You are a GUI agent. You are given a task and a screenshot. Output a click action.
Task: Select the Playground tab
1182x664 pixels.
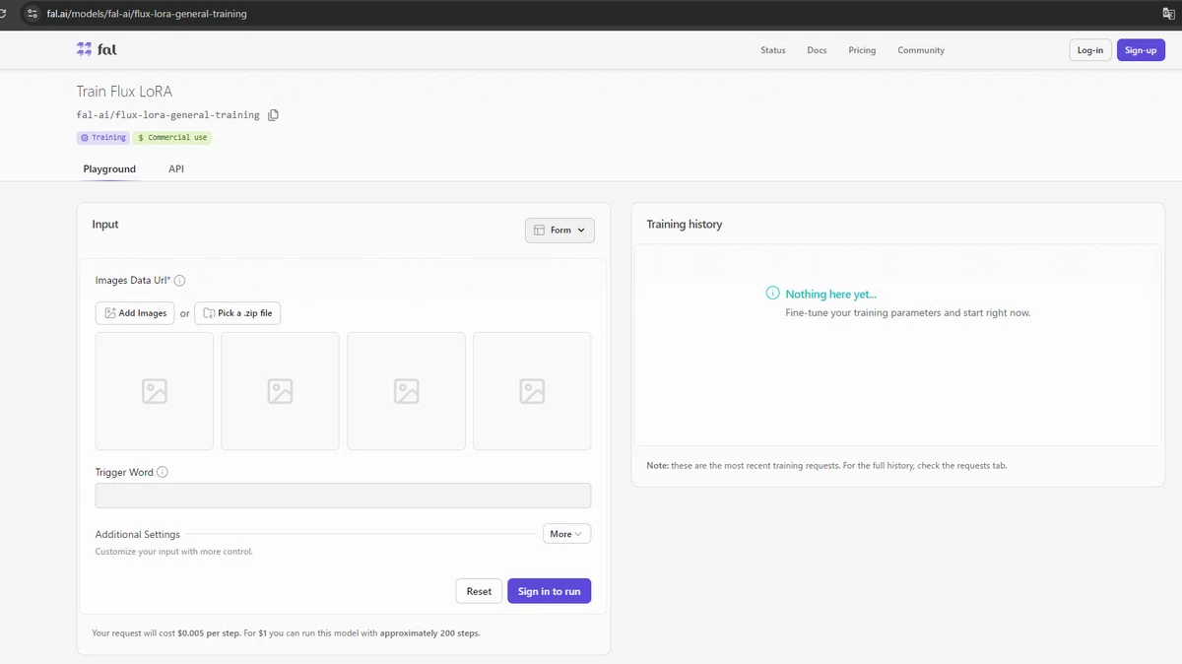(x=109, y=169)
